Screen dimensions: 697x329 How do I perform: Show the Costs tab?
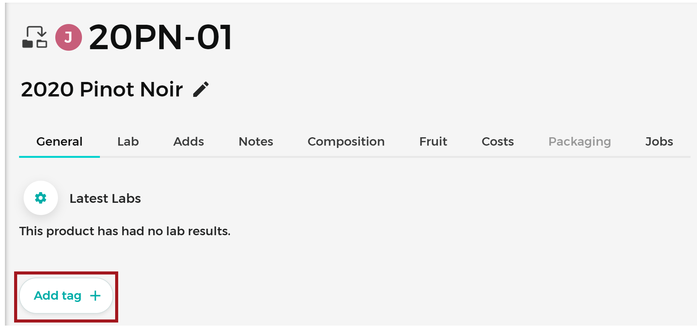[498, 141]
